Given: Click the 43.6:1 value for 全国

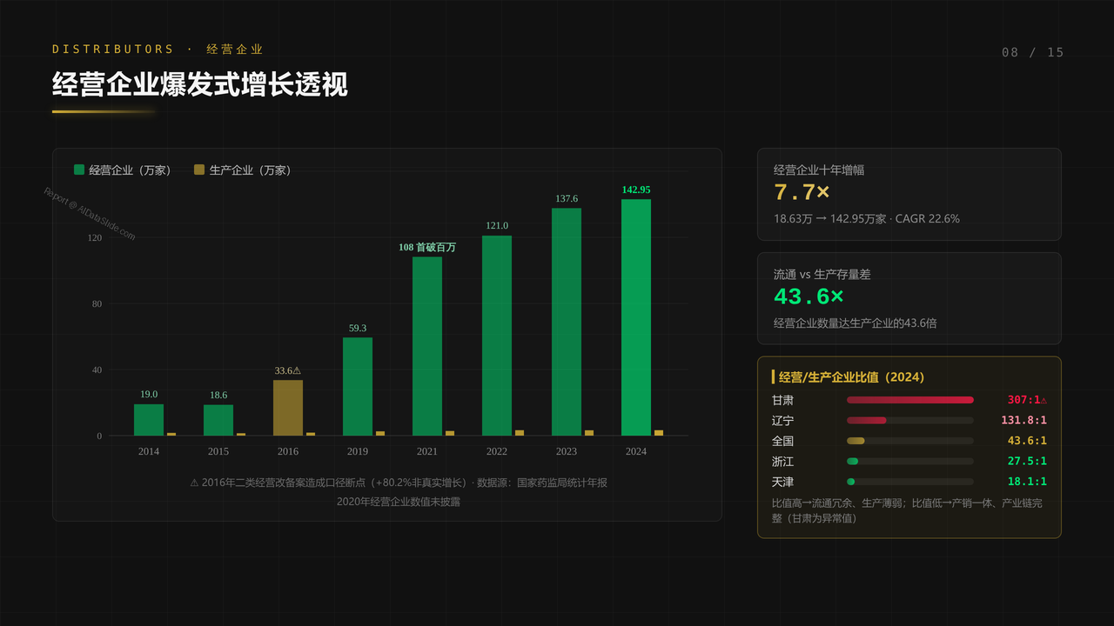Looking at the screenshot, I should (x=1027, y=441).
